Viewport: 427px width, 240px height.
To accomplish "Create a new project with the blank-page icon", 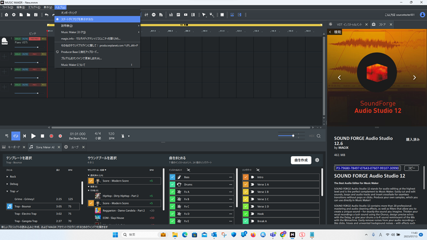I will (21, 15).
